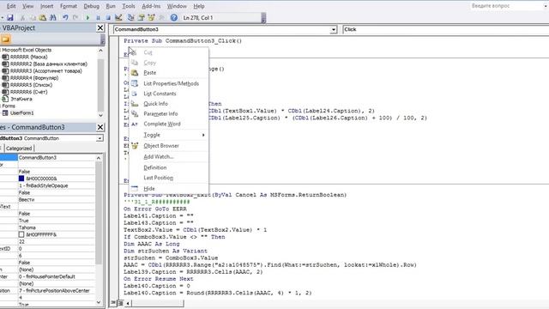Open the Properties object selector dropdown

pos(100,138)
